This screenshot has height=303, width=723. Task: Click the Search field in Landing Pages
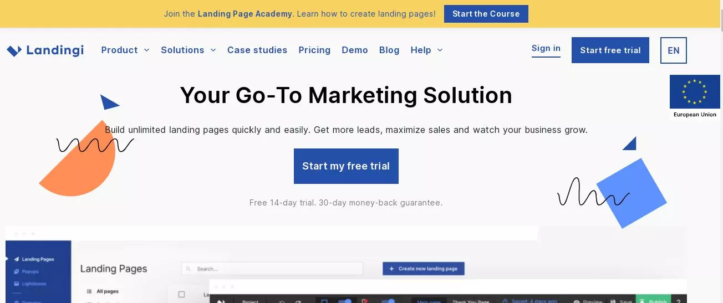tap(272, 269)
